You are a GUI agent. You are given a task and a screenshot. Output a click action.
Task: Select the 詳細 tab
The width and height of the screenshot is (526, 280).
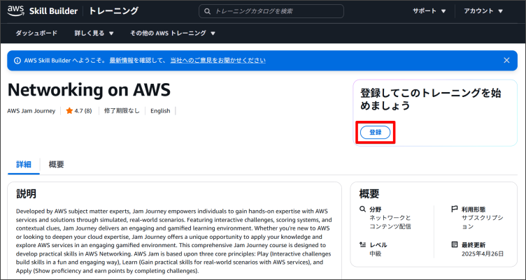tap(24, 165)
